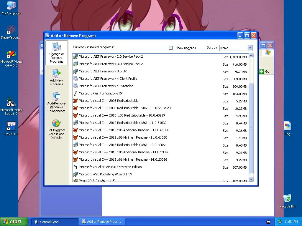This screenshot has width=302, height=226.
Task: Click icon of Visual C++ 2010 x86 Redistributable
Action: coord(75,115)
